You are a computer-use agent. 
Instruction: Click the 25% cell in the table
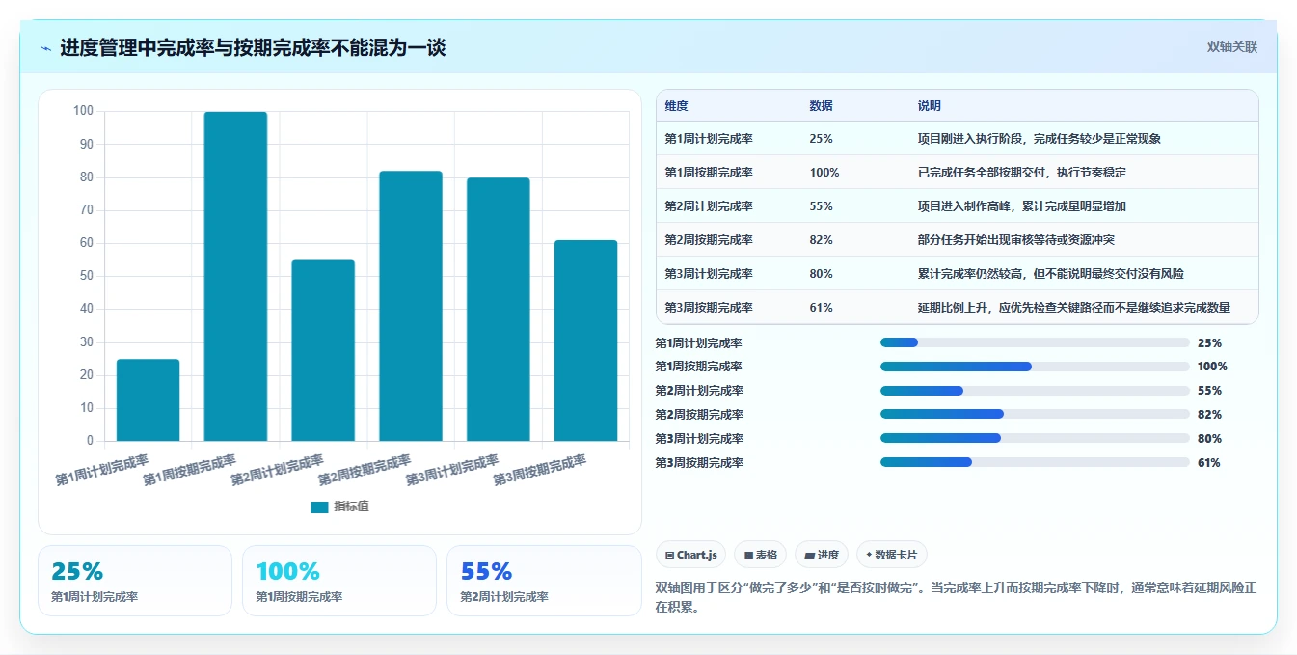(821, 139)
